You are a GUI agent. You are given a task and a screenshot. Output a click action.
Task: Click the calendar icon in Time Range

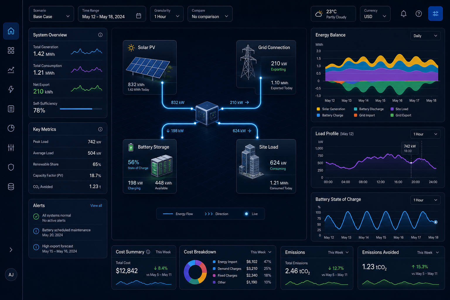click(x=139, y=16)
